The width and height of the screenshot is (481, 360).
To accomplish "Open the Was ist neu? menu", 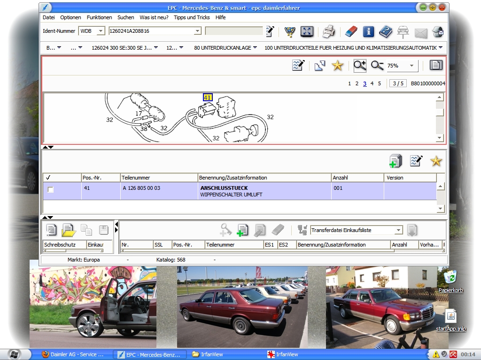I will coord(154,17).
